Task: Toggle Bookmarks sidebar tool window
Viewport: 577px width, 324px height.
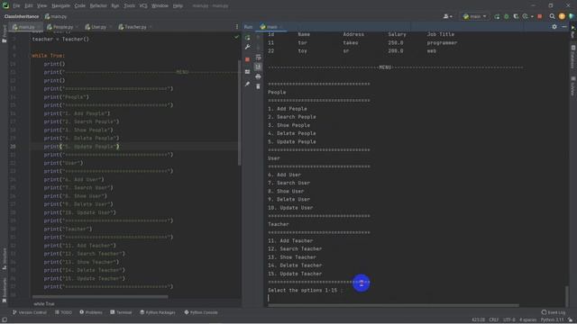Action: click(x=4, y=290)
